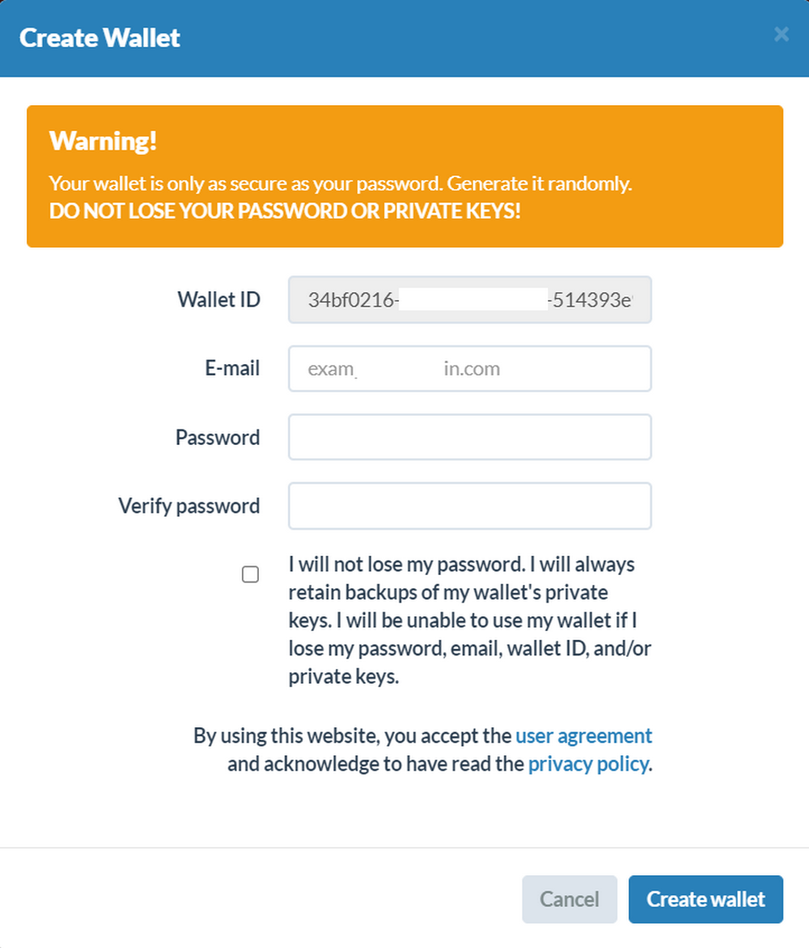Viewport: 809px width, 948px height.
Task: Click the "Your wallet is only as secure" sentence
Action: 340,184
